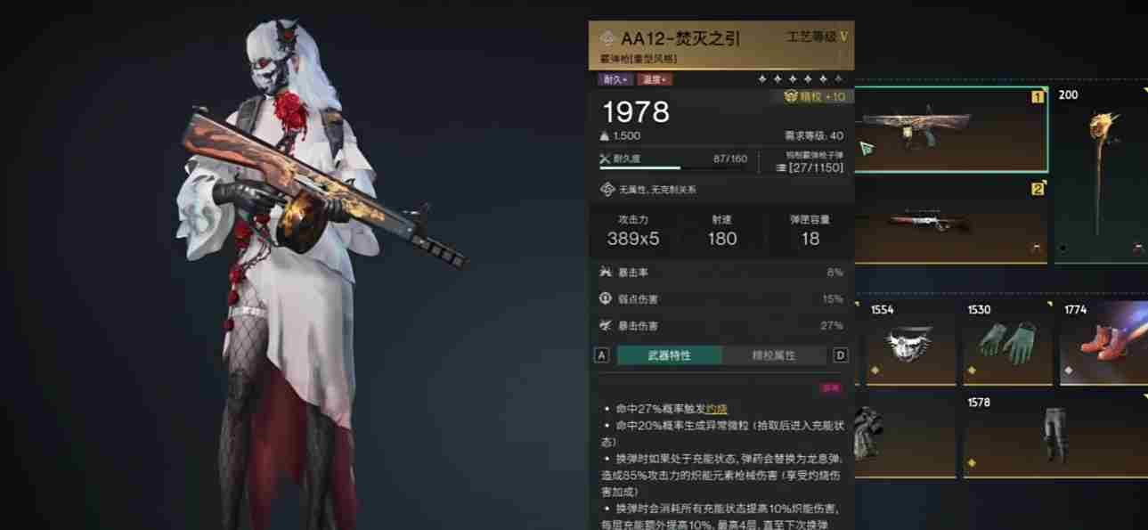Open the 灼烧 keyword link
Image resolution: width=1148 pixels, height=530 pixels.
pyautogui.click(x=717, y=408)
